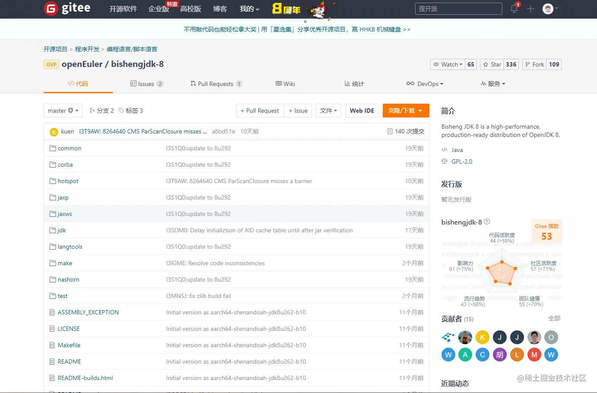Click the + Pull Request button
The image size is (597, 393).
(x=260, y=111)
